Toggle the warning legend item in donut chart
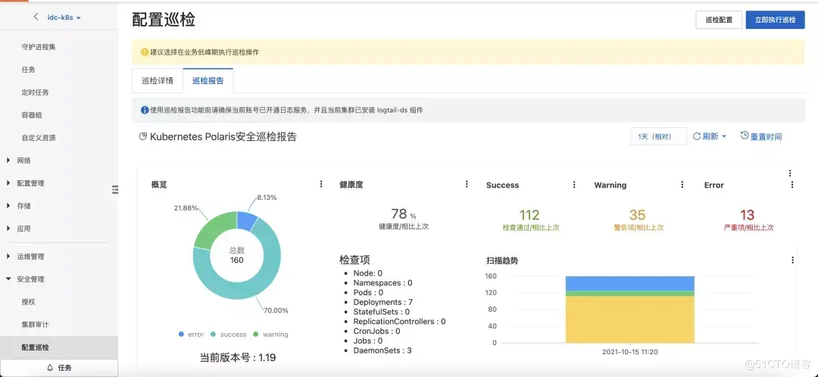818x377 pixels. (x=270, y=335)
